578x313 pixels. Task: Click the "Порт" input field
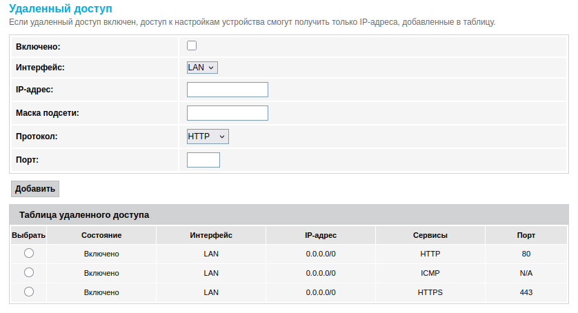click(203, 160)
